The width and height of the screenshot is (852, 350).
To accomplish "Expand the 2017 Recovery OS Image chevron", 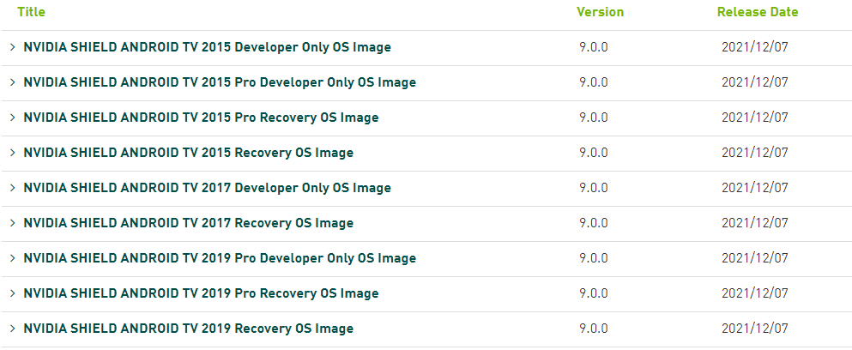I will tap(13, 223).
